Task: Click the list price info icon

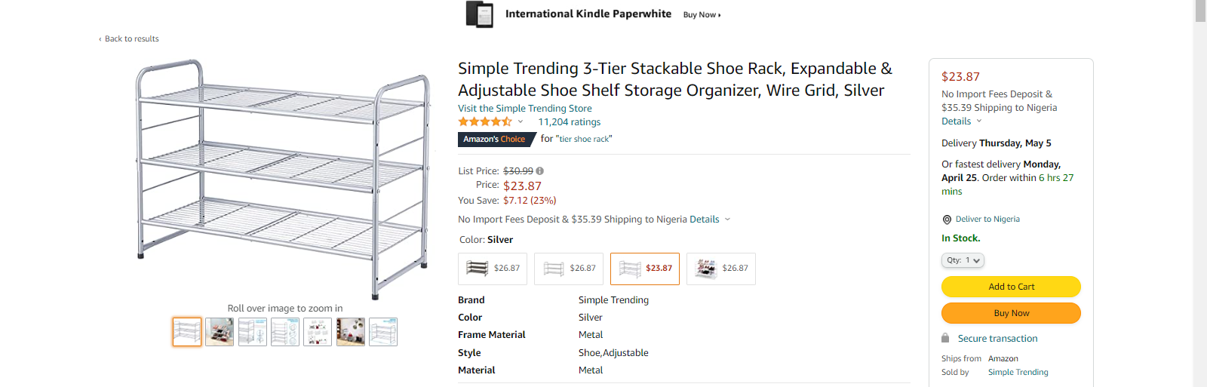Action: tap(540, 171)
